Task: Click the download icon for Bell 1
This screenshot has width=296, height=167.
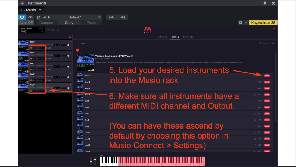Action: 255,101
